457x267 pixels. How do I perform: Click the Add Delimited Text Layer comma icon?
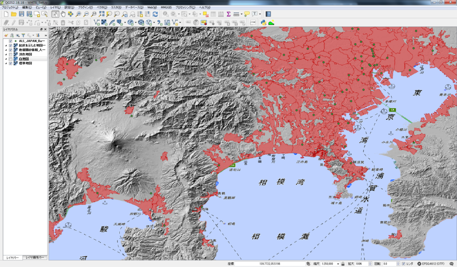tap(159, 23)
